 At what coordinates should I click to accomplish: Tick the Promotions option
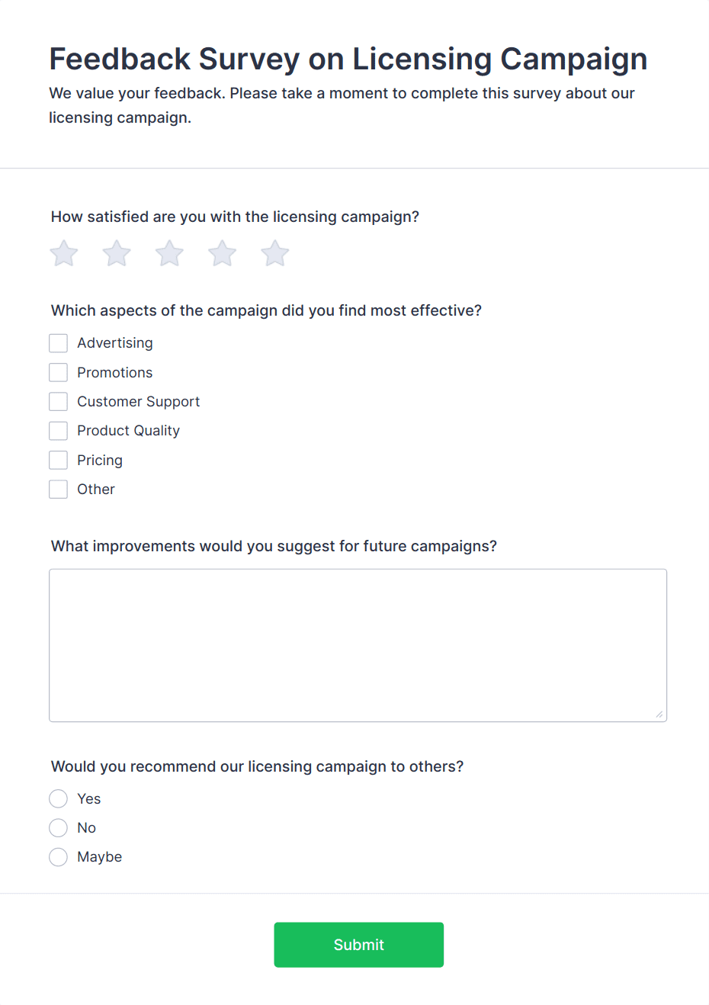59,372
